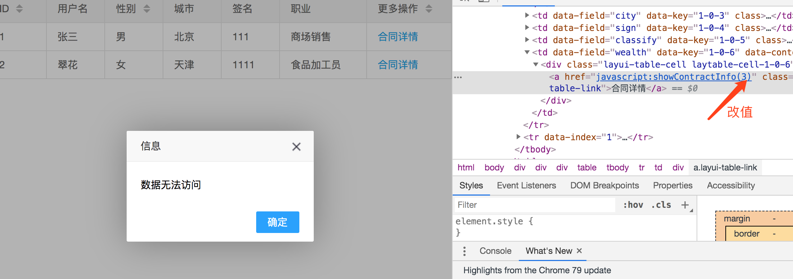Select table in DOM breadcrumb
Image resolution: width=793 pixels, height=279 pixels.
(587, 168)
